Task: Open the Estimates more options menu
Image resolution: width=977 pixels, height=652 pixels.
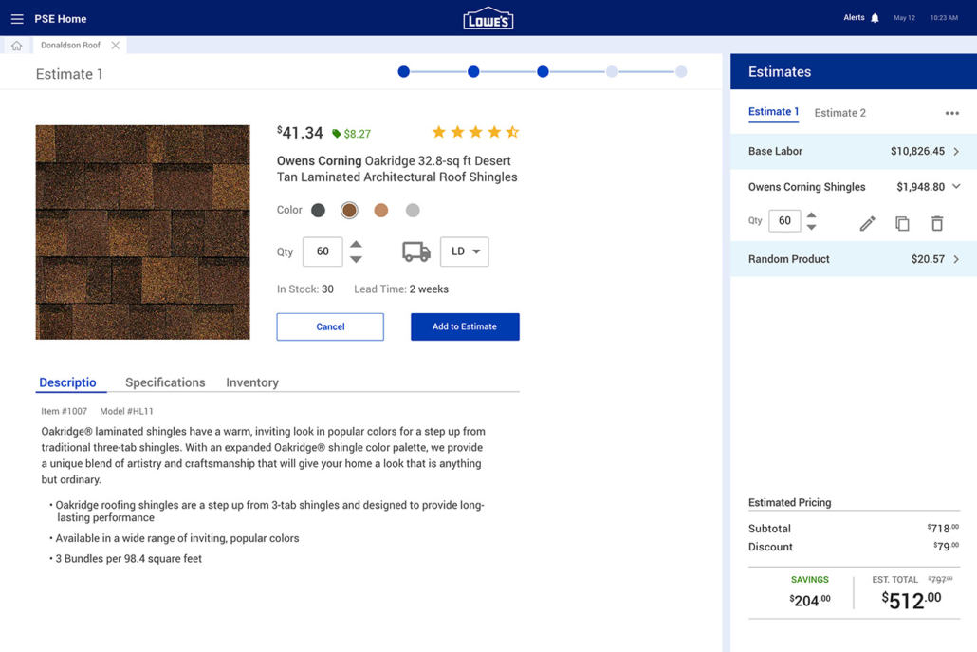Action: click(x=952, y=114)
